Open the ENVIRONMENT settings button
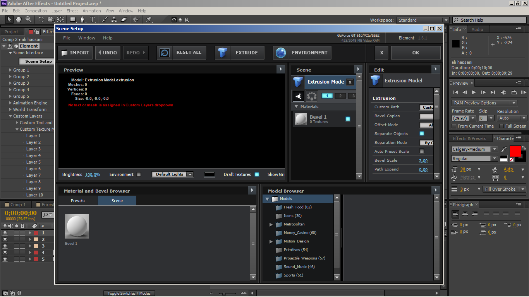The width and height of the screenshot is (529, 297). point(302,53)
